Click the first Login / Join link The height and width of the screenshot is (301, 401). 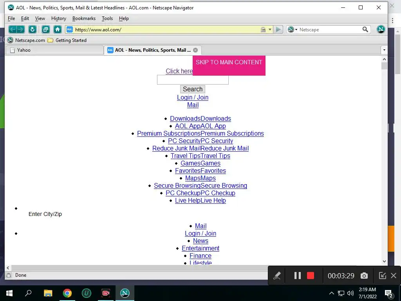(193, 98)
